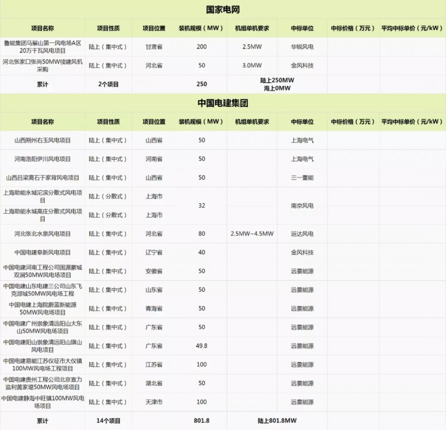Click the 陆上250MW 海上0MW summary cell
This screenshot has height=430, width=446.
(277, 84)
